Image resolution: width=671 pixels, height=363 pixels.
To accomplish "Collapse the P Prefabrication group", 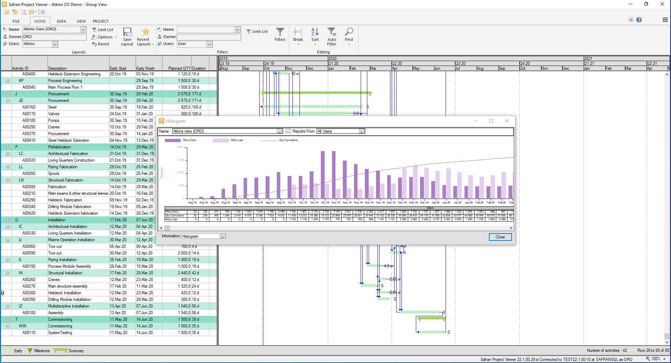I will 8,147.
